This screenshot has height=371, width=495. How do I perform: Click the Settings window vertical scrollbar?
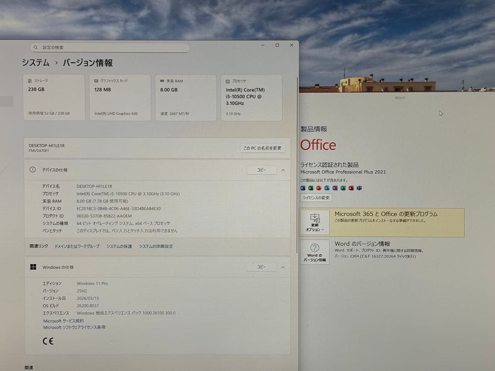tap(297, 166)
